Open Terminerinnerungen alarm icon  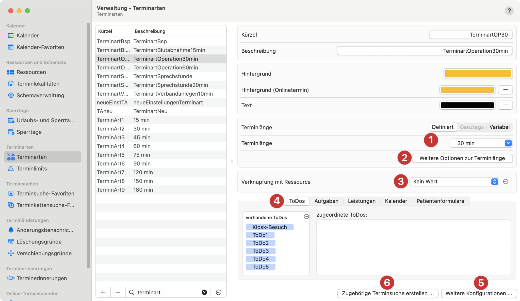[11, 278]
